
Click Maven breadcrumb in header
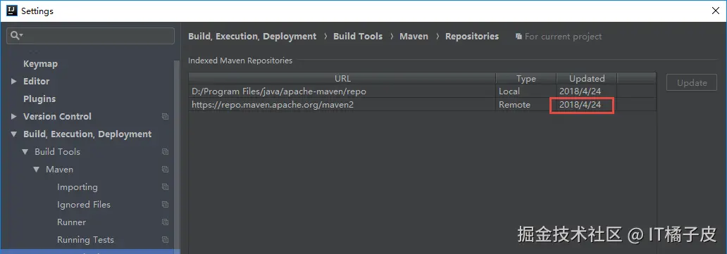pos(414,36)
